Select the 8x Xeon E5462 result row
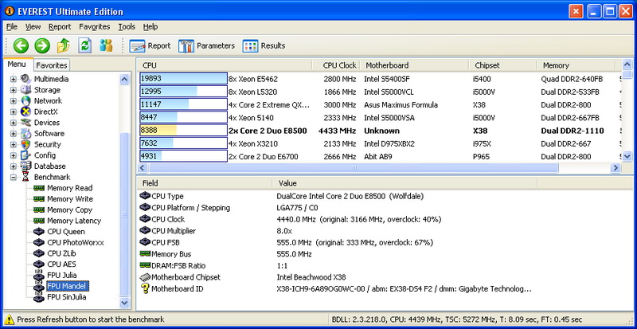 381,79
